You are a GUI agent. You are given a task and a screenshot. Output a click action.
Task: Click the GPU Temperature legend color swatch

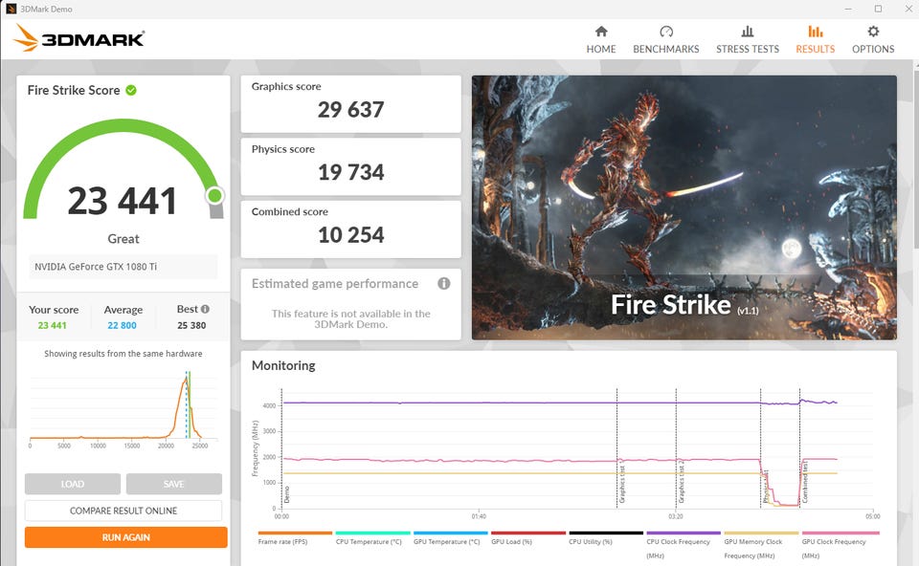pyautogui.click(x=450, y=533)
